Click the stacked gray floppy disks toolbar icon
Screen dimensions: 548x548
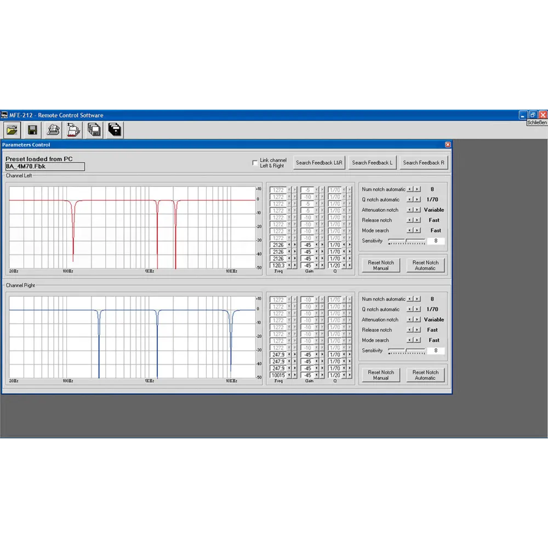coord(94,130)
